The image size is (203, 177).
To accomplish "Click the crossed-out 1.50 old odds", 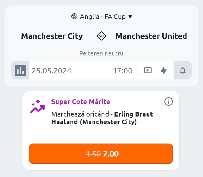I will (93, 154).
